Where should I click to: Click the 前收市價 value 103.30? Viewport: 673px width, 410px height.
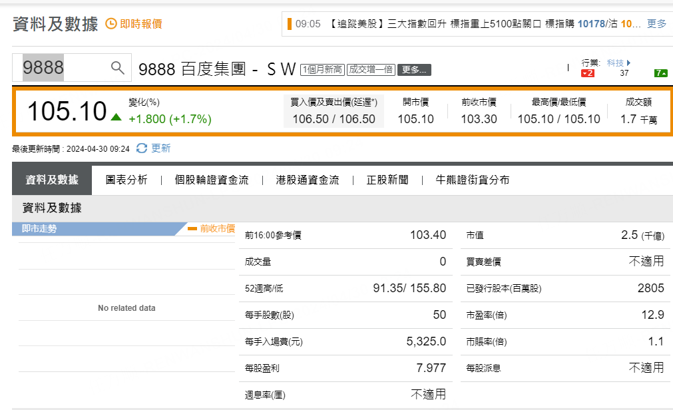[479, 119]
